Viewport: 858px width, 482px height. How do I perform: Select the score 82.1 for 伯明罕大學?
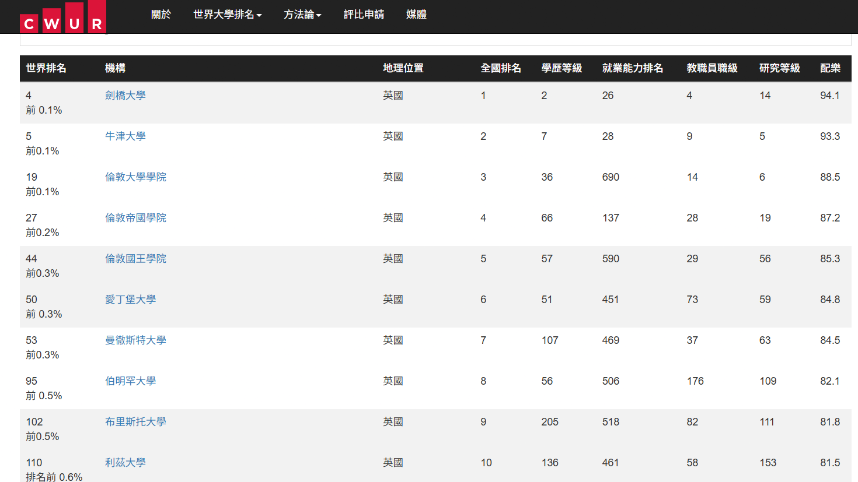tap(830, 381)
